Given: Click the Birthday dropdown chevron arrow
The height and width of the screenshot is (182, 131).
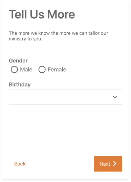Looking at the screenshot, I should [115, 97].
